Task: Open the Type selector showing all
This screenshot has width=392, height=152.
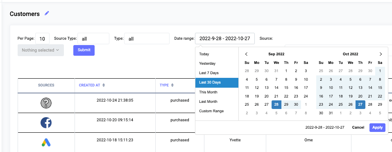Action: tap(147, 39)
